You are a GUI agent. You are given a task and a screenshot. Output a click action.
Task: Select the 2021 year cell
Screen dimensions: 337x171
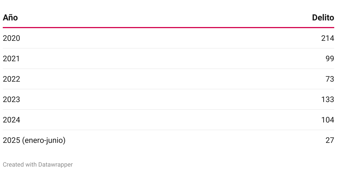coord(11,58)
